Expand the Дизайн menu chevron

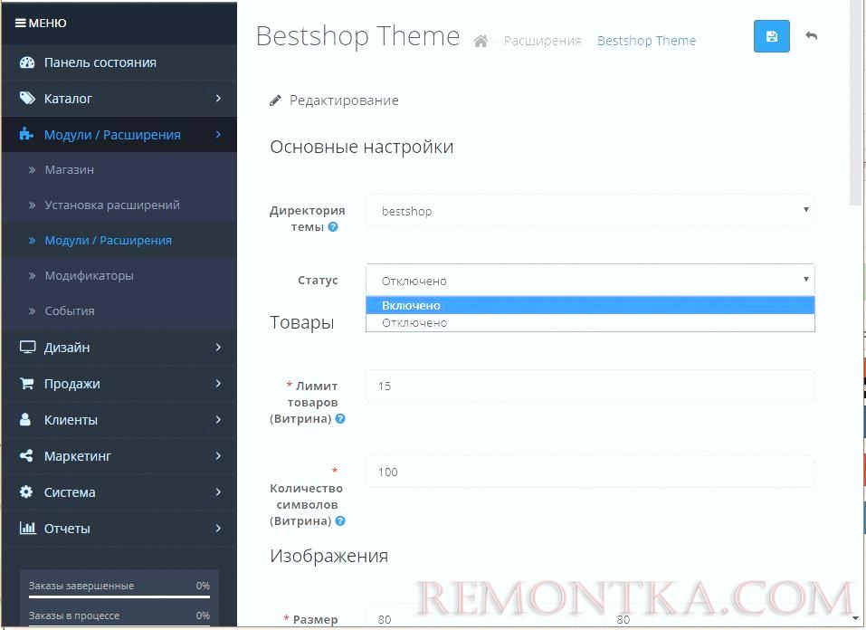(218, 347)
